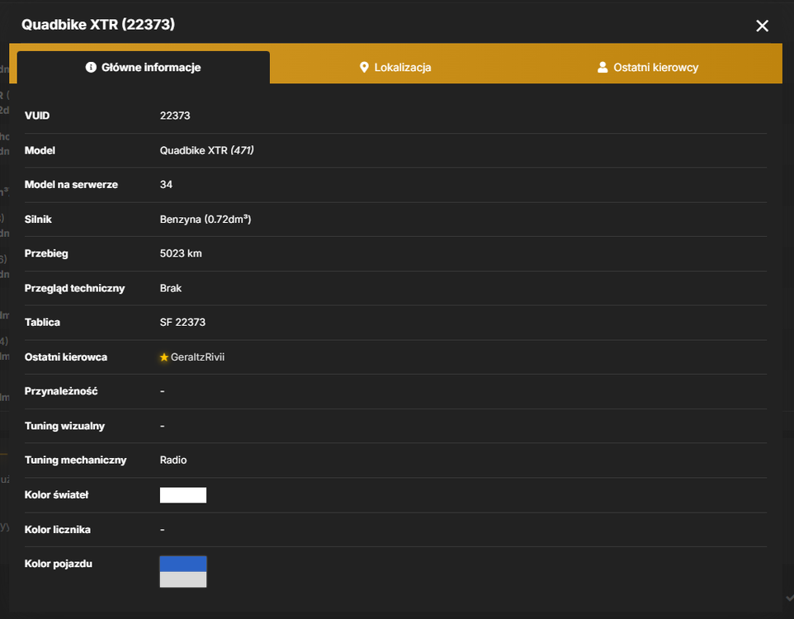Click the white Kolor świateł swatch
The image size is (794, 619).
[x=183, y=495]
